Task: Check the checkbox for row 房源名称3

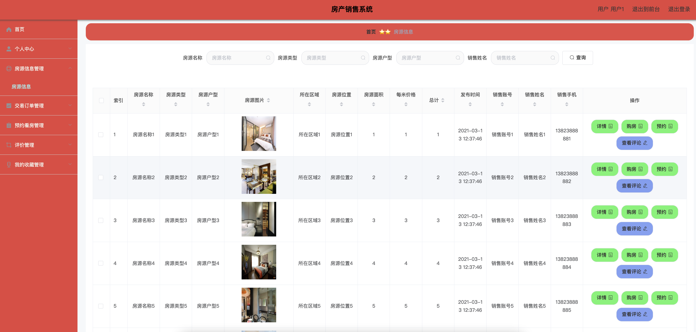Action: pyautogui.click(x=101, y=220)
